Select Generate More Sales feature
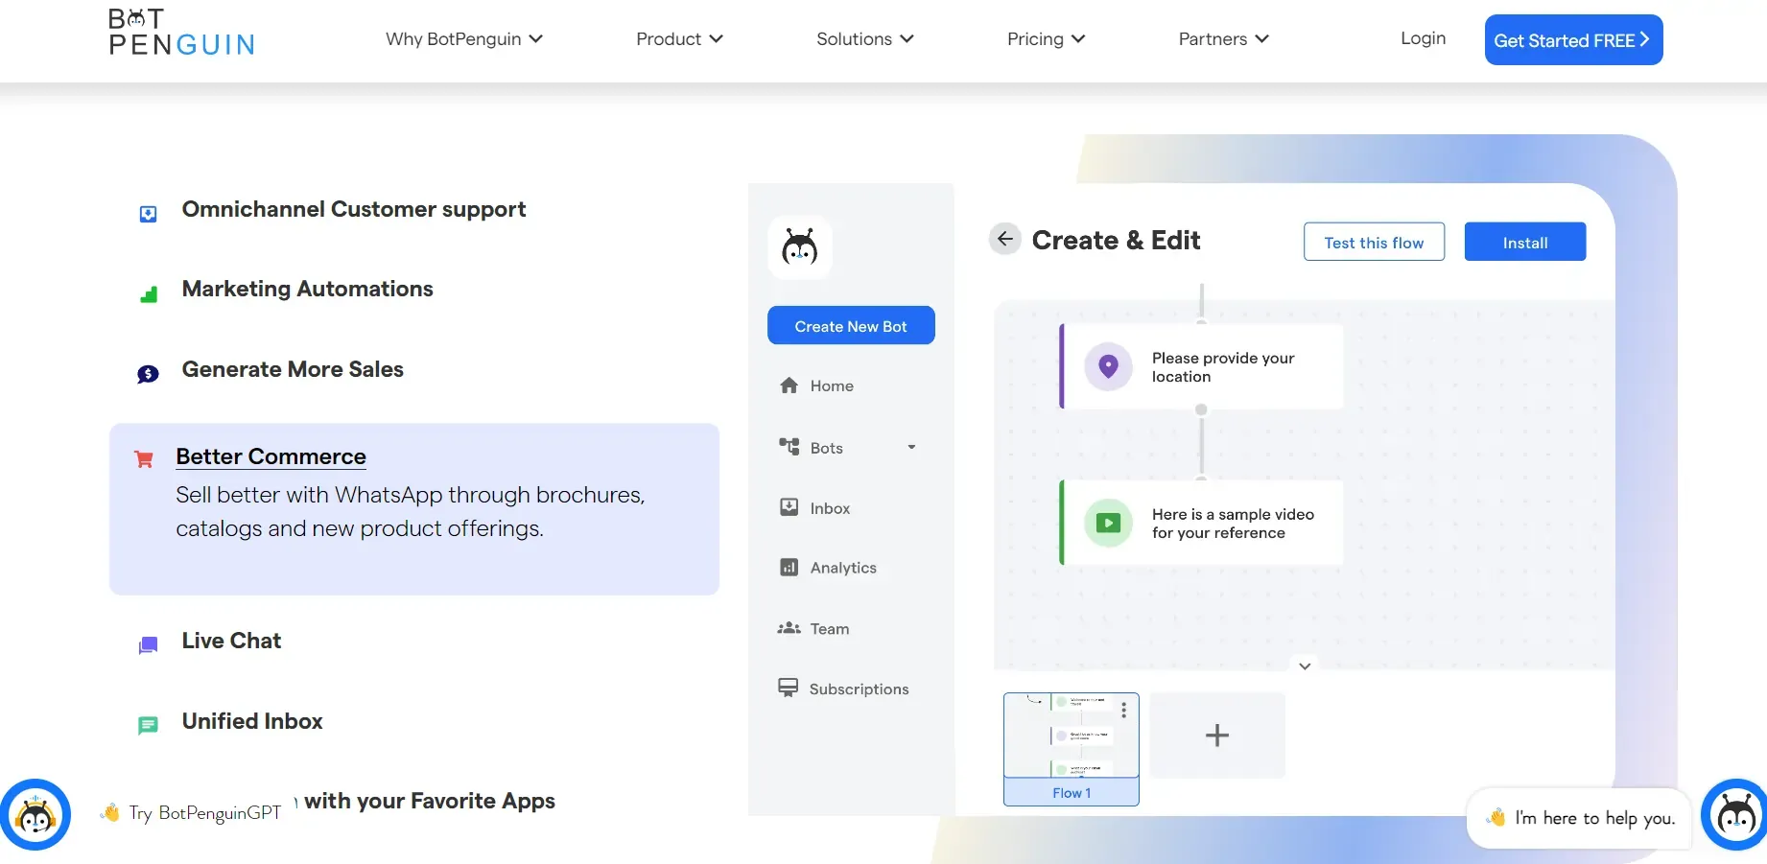1767x864 pixels. click(293, 369)
